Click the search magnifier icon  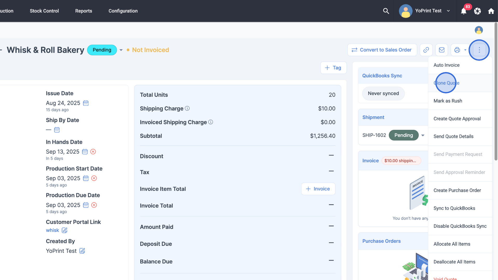(x=386, y=11)
